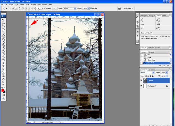Select the Line tool in toolbox
175x126 pixels.
coord(4,72)
